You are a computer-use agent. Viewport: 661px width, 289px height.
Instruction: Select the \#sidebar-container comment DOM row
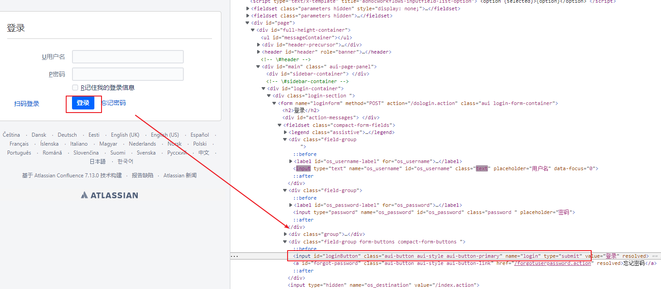[307, 81]
